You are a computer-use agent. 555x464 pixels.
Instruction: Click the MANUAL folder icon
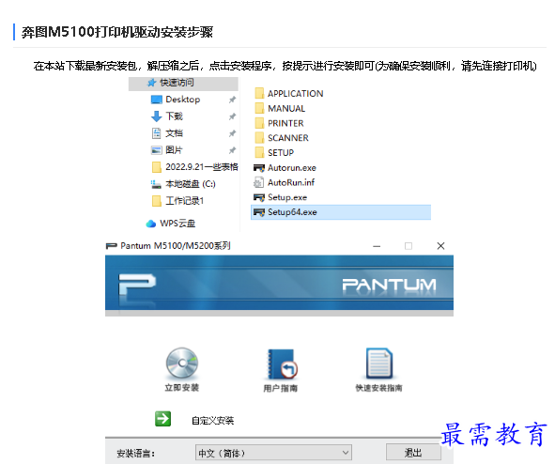tap(259, 108)
